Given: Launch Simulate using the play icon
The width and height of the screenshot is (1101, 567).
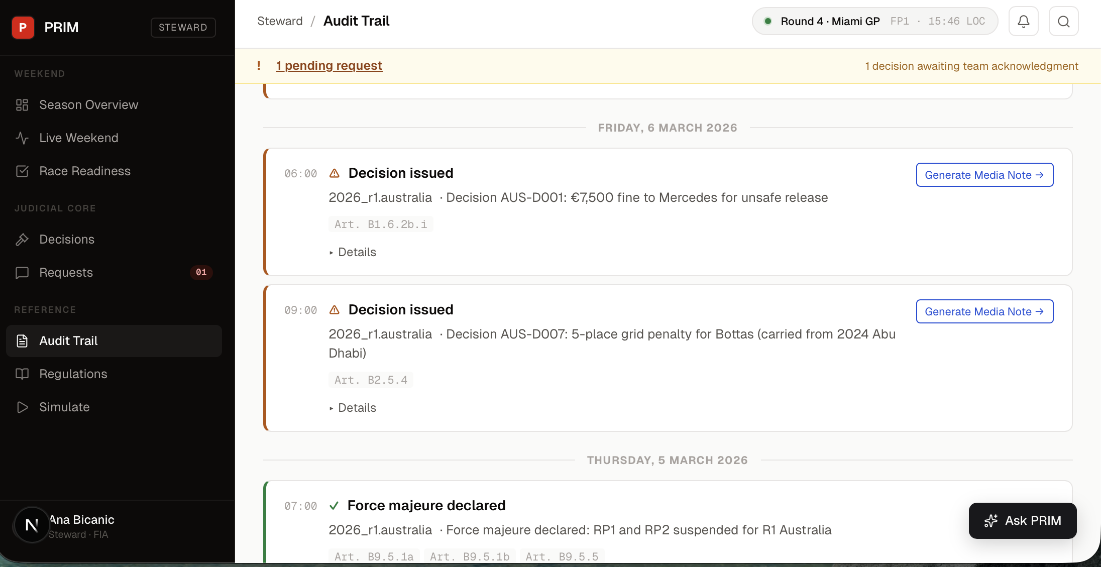Looking at the screenshot, I should [x=22, y=407].
